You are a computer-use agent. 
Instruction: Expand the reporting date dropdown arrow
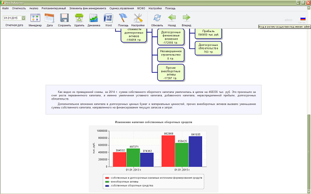click(24, 18)
